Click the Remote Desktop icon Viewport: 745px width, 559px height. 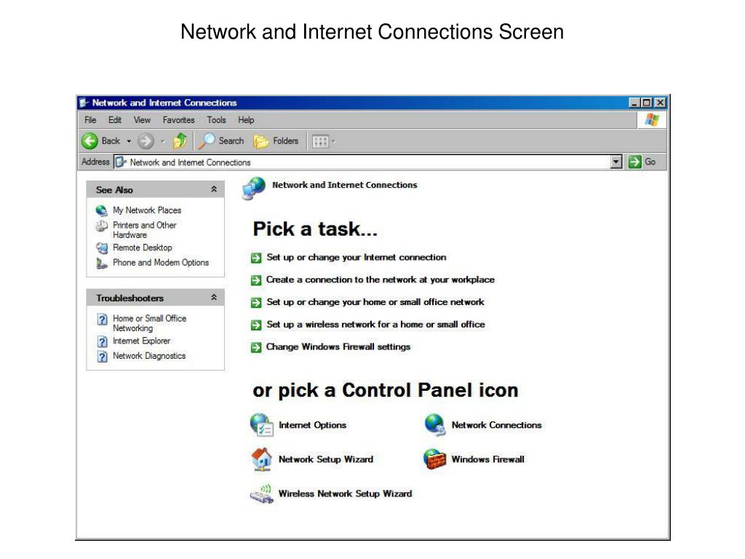(x=102, y=247)
